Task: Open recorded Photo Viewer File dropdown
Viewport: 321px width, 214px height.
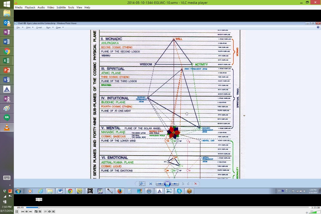Action: coord(20,27)
